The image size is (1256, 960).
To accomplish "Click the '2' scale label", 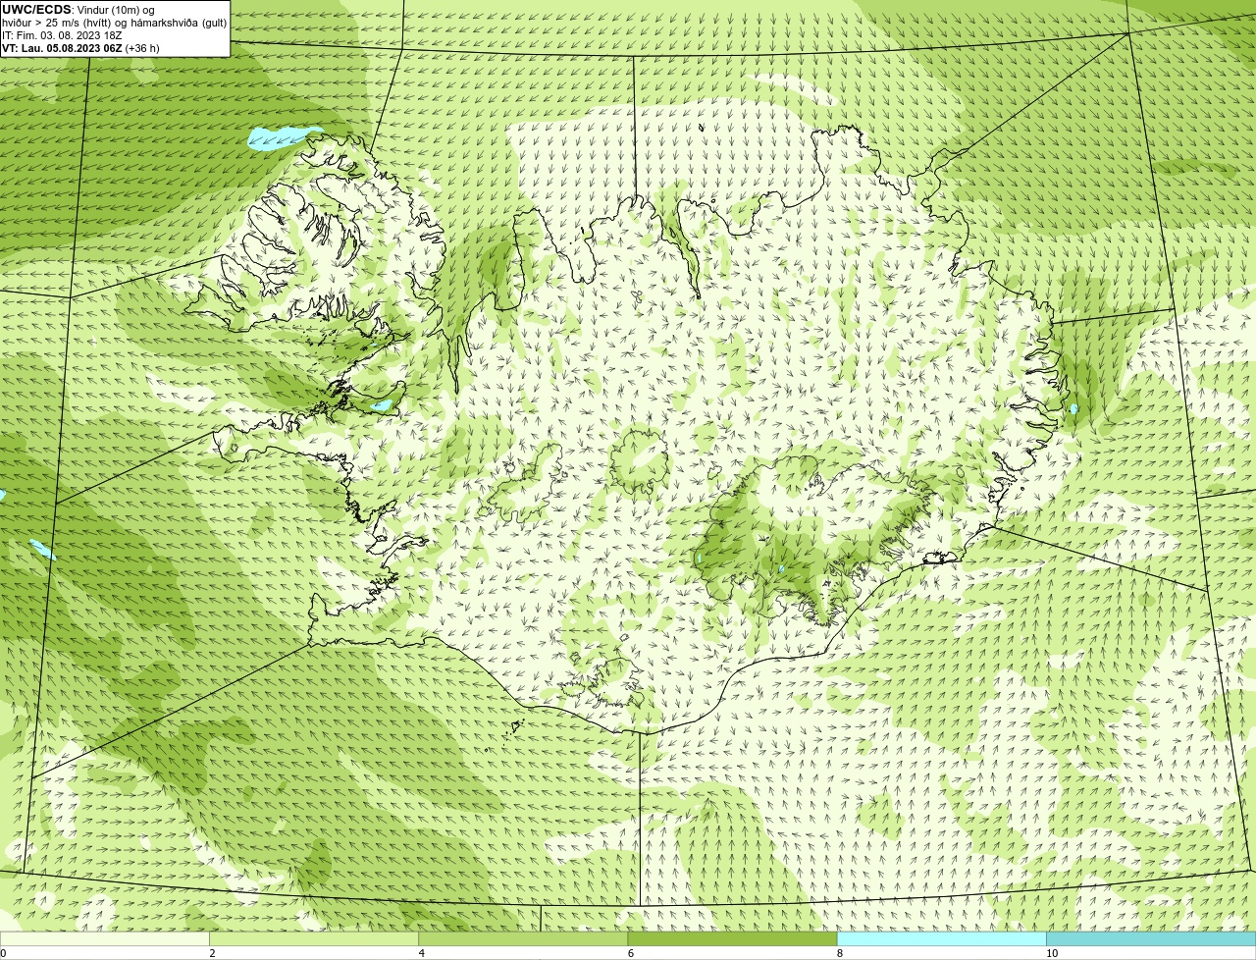I will 212,953.
